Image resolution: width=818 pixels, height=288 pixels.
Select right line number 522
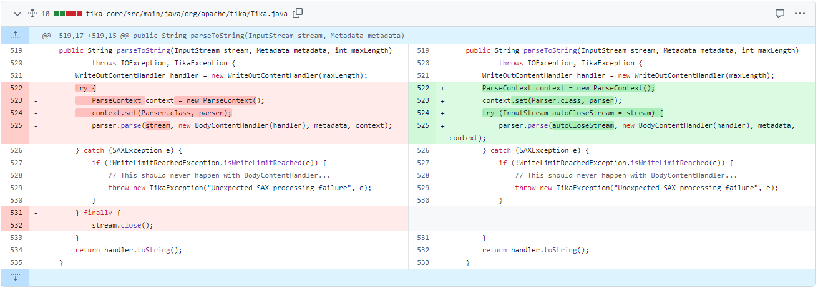coord(423,88)
